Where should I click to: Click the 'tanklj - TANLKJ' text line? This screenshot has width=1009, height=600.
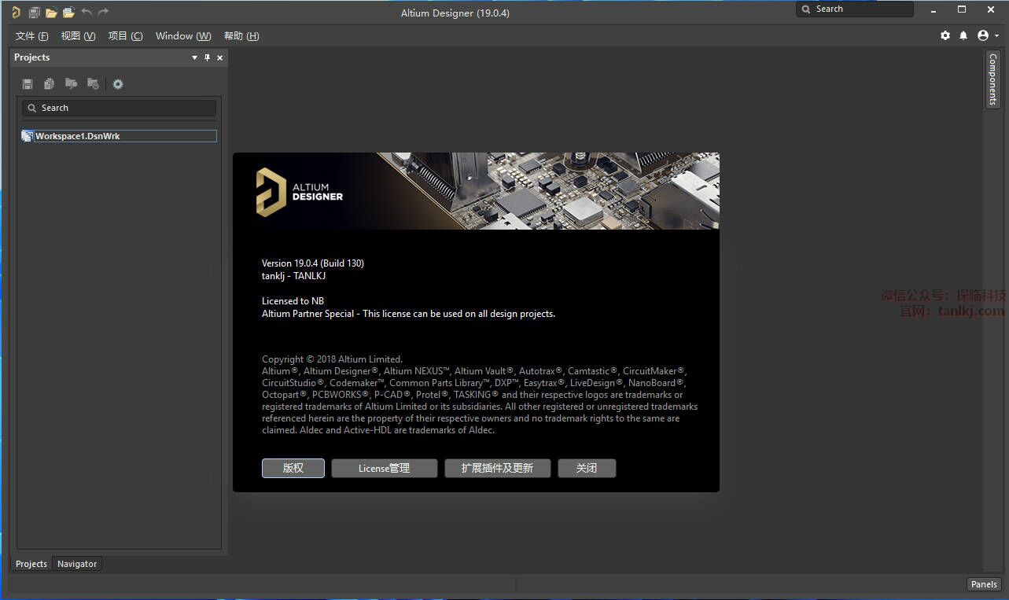coord(293,275)
